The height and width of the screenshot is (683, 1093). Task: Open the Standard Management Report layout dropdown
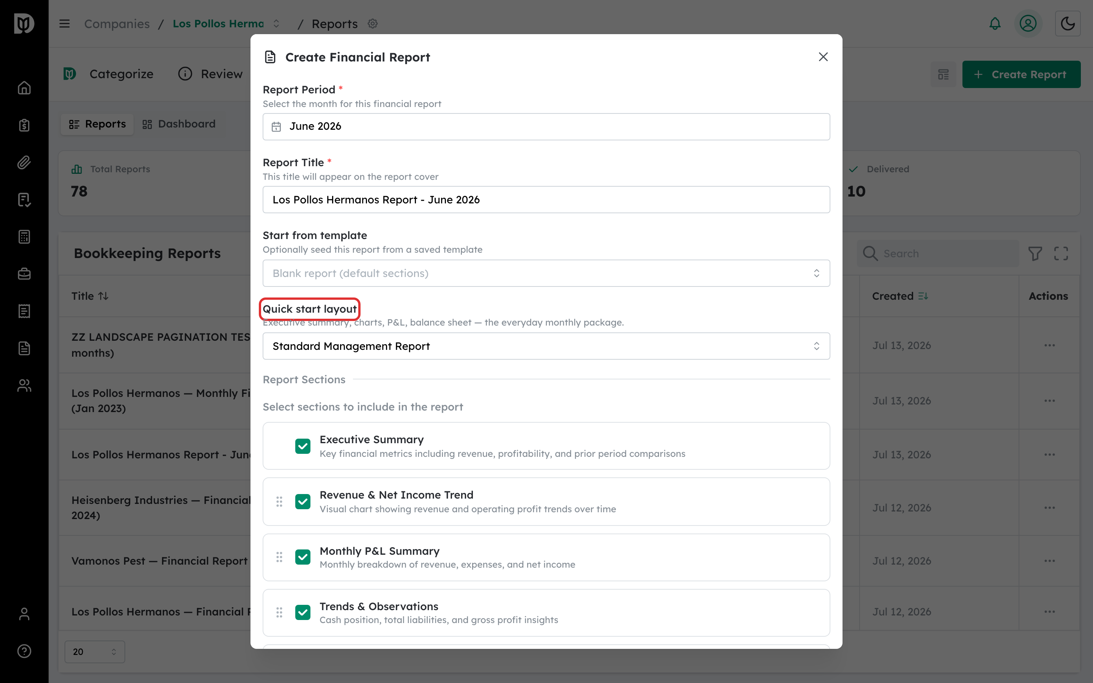click(546, 346)
